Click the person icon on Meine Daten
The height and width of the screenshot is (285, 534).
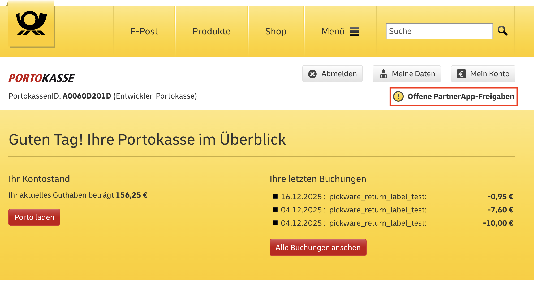tap(383, 74)
